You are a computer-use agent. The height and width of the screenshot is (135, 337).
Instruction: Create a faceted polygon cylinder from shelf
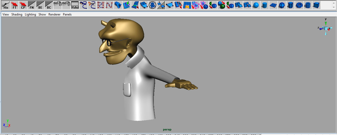tap(291, 5)
